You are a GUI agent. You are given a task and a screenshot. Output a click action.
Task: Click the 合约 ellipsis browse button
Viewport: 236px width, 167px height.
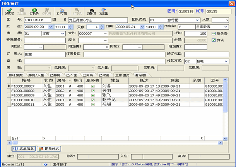tap(105, 34)
